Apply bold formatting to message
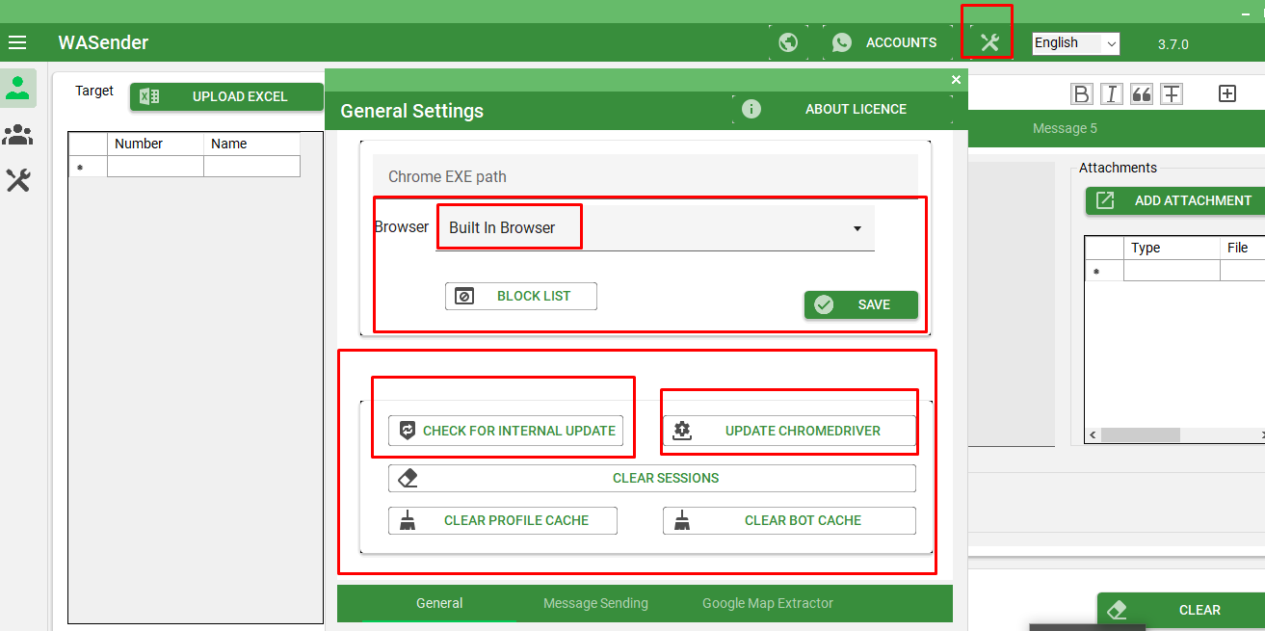Viewport: 1265px width, 631px height. (1082, 93)
